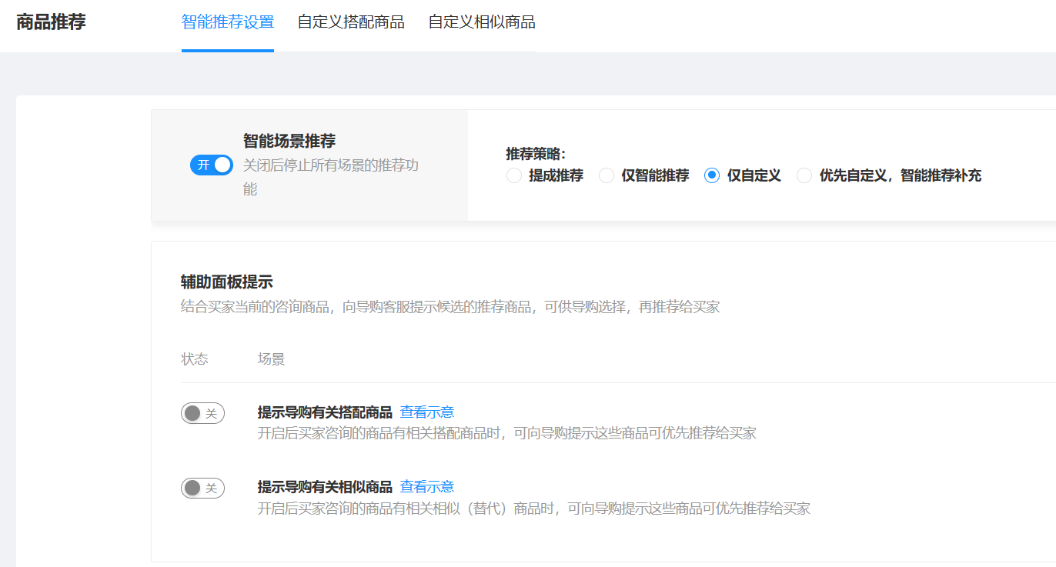Click the 辅助面板提示 section heading
This screenshot has width=1056, height=567.
pyautogui.click(x=226, y=282)
